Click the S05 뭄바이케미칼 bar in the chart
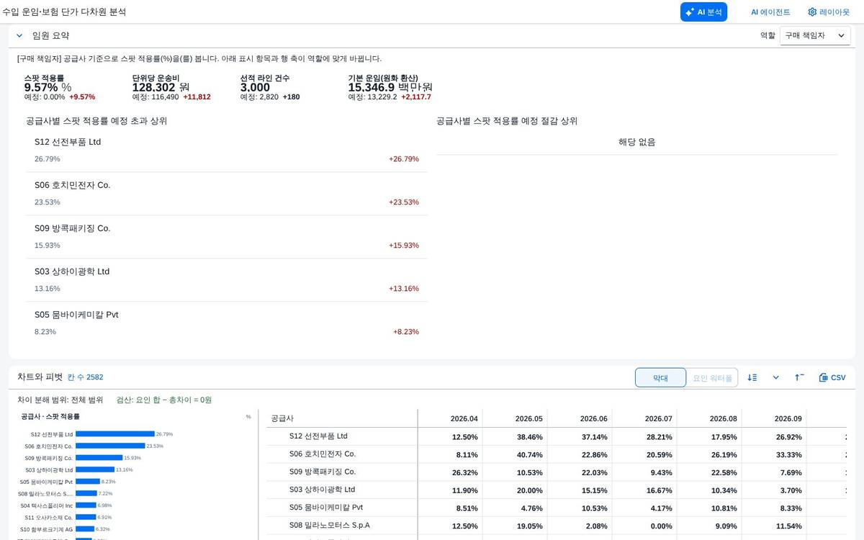864x540 pixels. pyautogui.click(x=88, y=482)
